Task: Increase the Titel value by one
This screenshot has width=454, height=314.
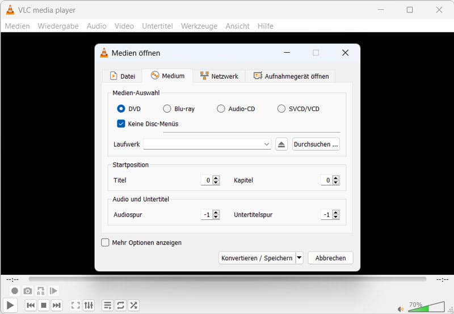Action: click(x=216, y=178)
